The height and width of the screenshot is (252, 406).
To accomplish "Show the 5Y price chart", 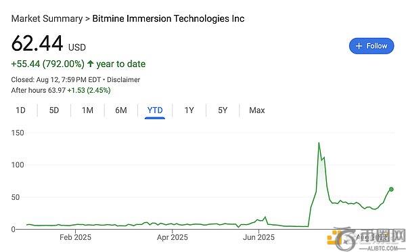I will pos(223,110).
